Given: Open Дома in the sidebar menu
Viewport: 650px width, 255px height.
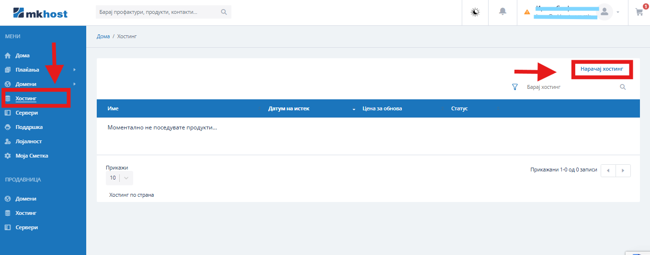Looking at the screenshot, I should [23, 55].
